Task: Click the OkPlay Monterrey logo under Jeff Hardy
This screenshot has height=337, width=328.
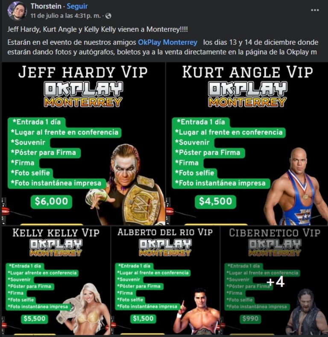Action: click(x=83, y=94)
